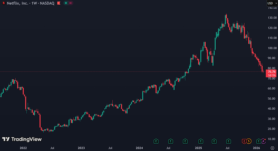The image size is (278, 151).
Task: Click the 90.00 price axis label
Action: point(272,58)
